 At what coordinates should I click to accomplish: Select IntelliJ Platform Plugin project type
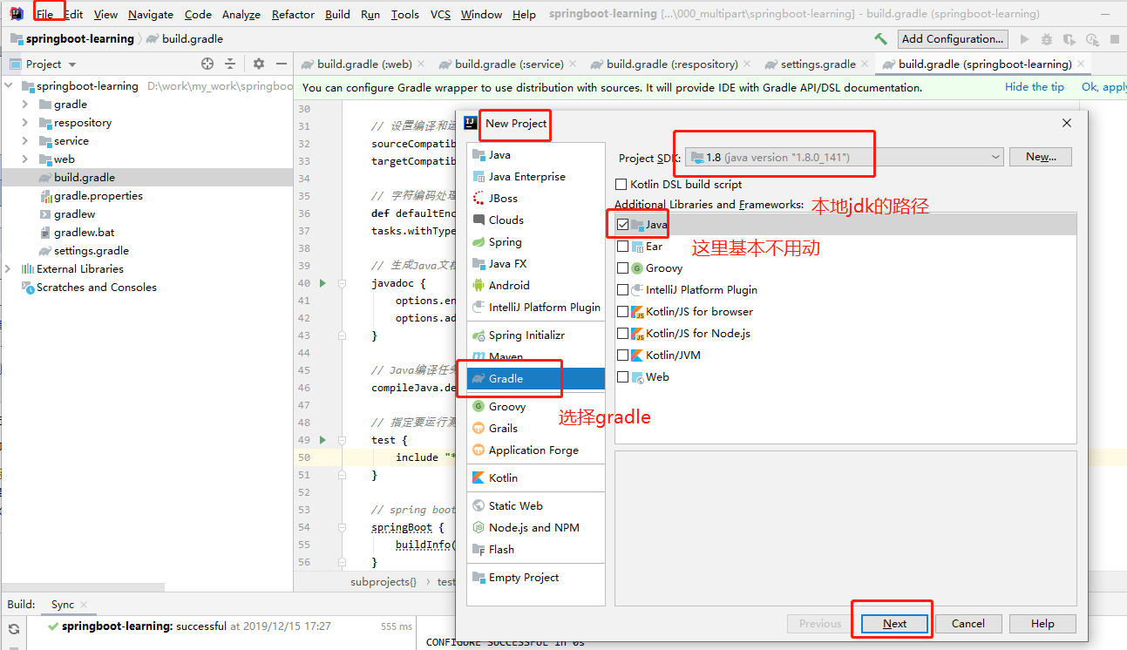(536, 307)
